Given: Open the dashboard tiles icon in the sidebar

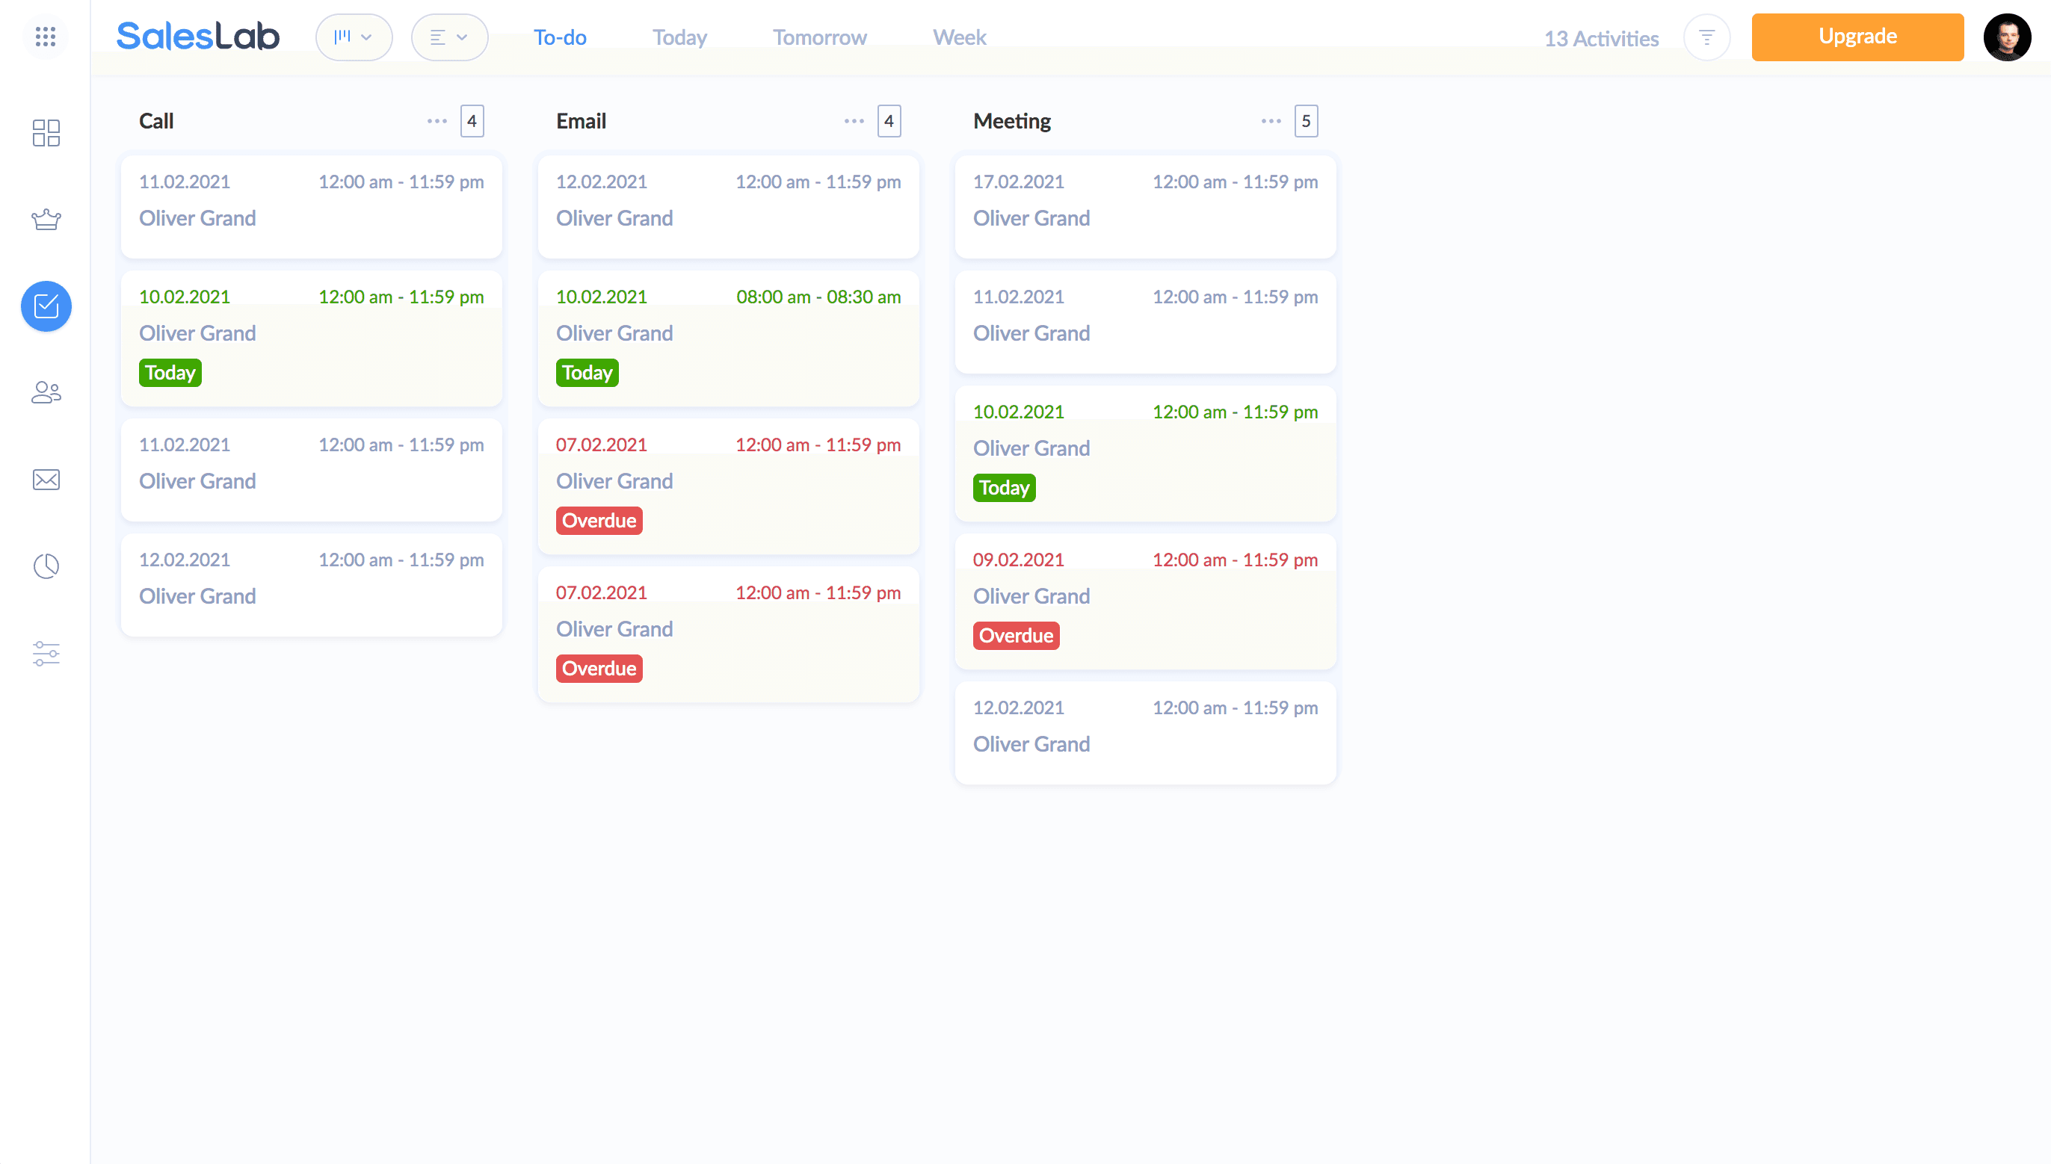Looking at the screenshot, I should (x=46, y=133).
